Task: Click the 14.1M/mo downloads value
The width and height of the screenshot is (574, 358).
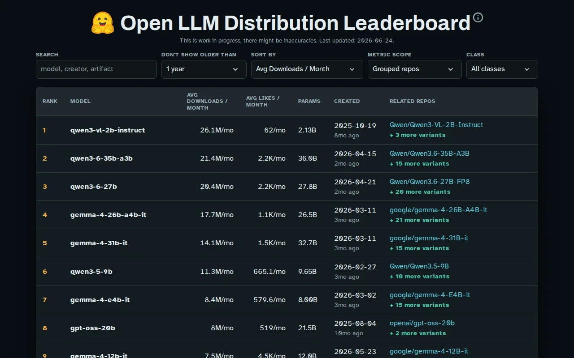Action: [217, 243]
